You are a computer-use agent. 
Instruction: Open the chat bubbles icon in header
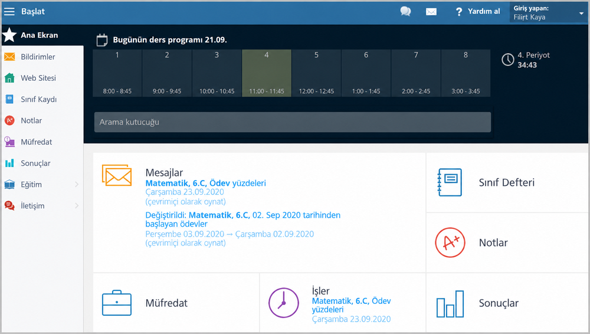pos(405,11)
